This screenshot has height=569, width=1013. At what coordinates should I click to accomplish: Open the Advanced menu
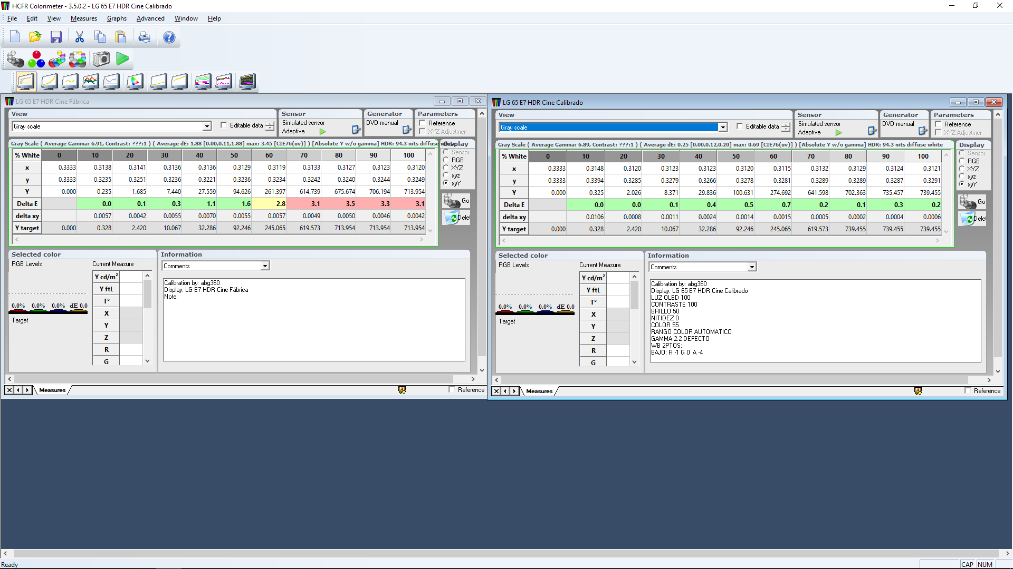click(150, 18)
